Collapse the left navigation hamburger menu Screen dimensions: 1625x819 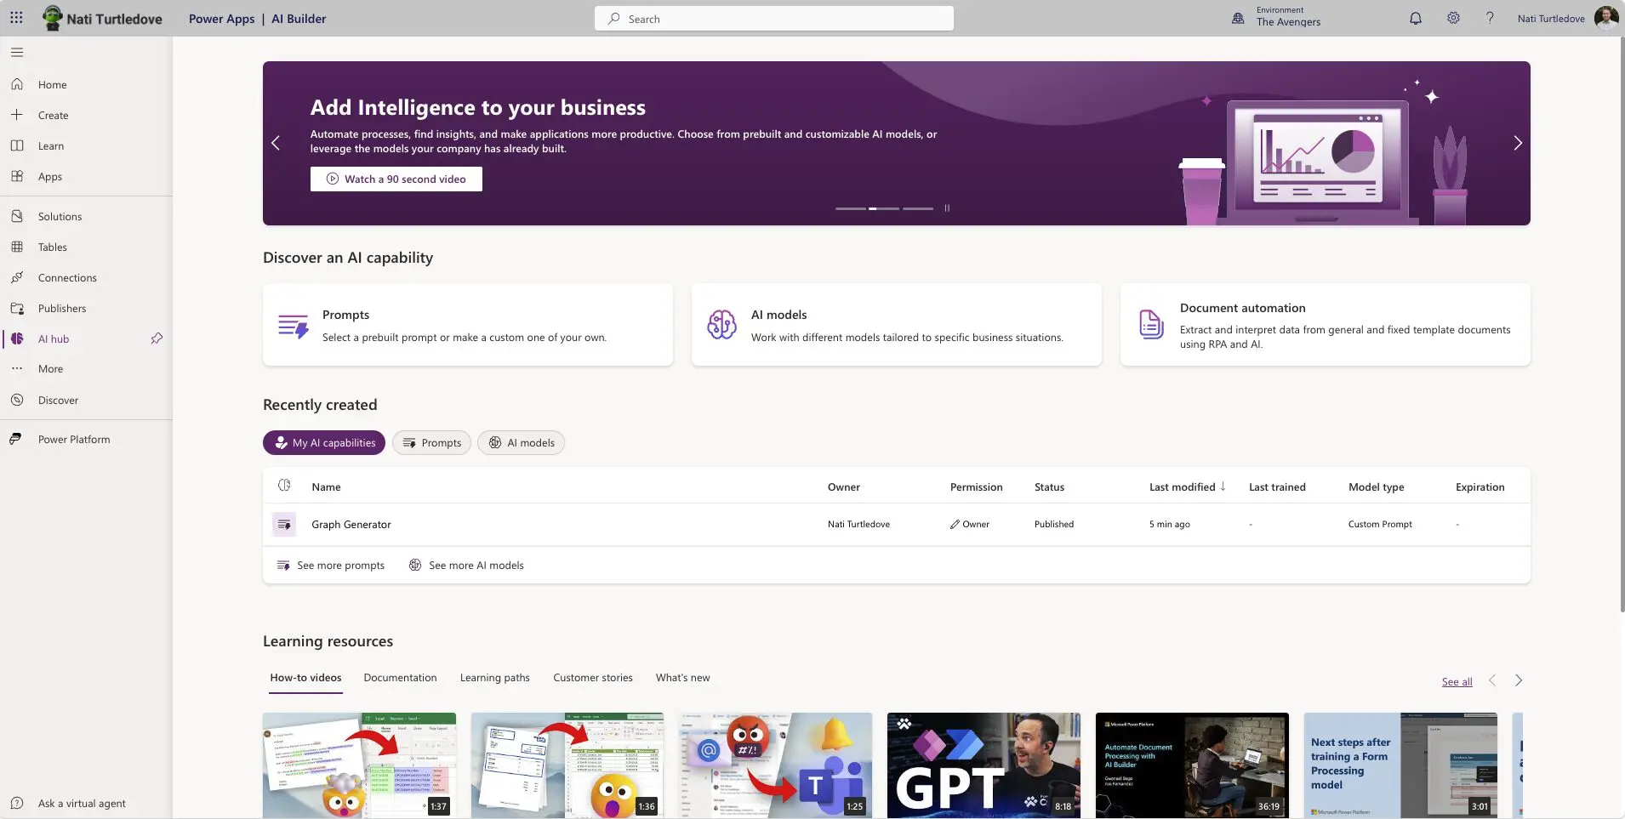pyautogui.click(x=17, y=52)
